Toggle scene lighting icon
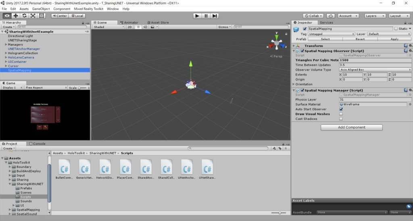The height and width of the screenshot is (221, 413). click(x=138, y=27)
